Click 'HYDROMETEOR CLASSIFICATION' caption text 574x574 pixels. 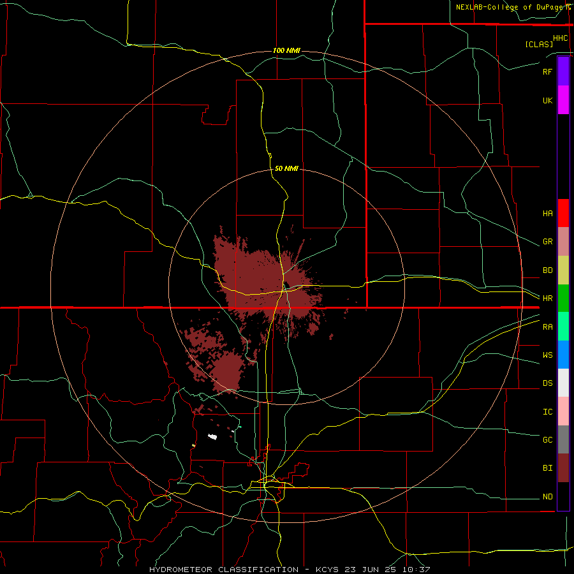click(224, 570)
